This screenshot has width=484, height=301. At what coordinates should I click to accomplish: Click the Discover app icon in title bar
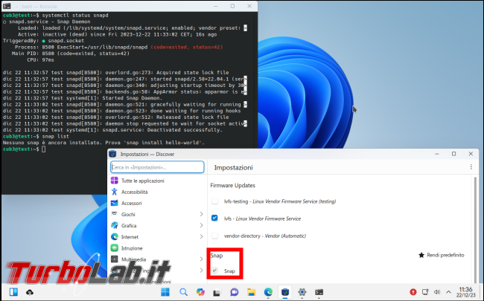point(112,154)
